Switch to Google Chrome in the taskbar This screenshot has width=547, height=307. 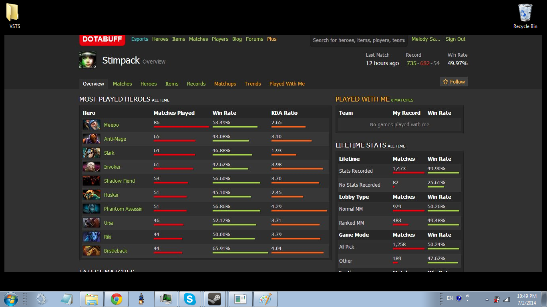[117, 299]
